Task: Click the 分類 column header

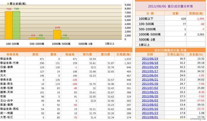Action: coord(150,14)
